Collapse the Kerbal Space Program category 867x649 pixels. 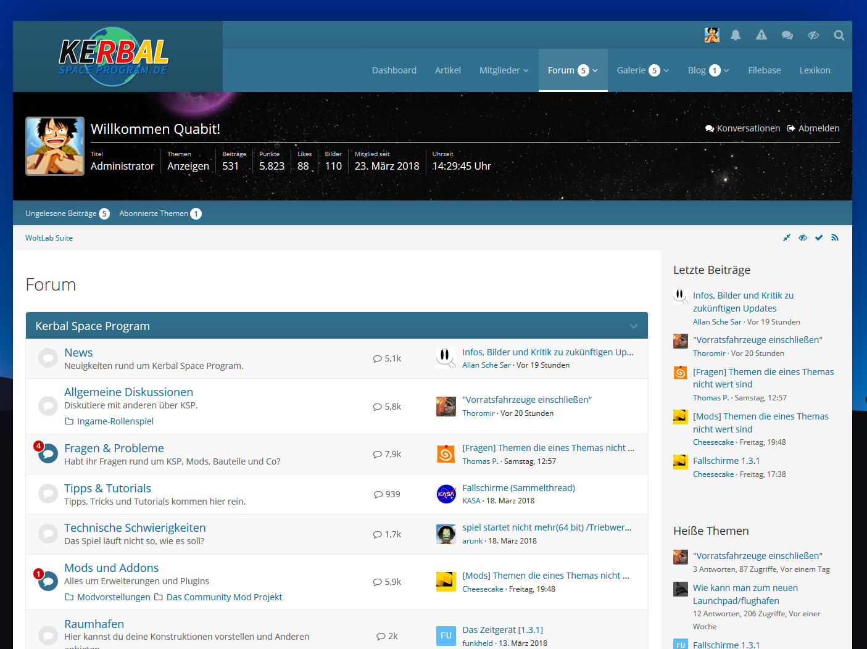coord(634,326)
